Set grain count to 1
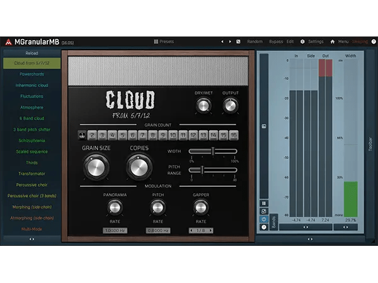The width and height of the screenshot is (378, 283). (x=82, y=135)
